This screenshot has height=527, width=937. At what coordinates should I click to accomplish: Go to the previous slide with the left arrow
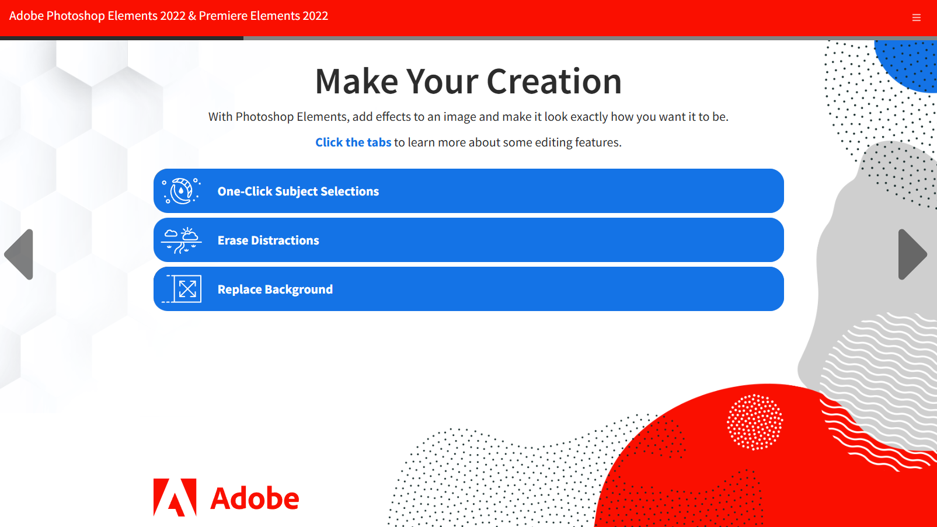(x=19, y=254)
